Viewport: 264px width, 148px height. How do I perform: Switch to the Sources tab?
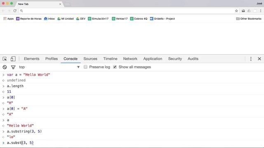[90, 59]
